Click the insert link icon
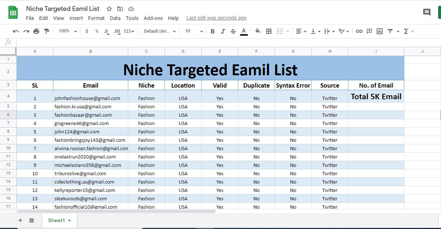 [359, 31]
